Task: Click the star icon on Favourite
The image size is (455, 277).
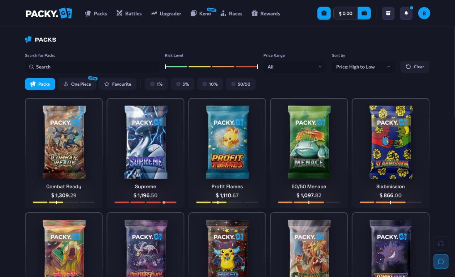Action: click(107, 84)
